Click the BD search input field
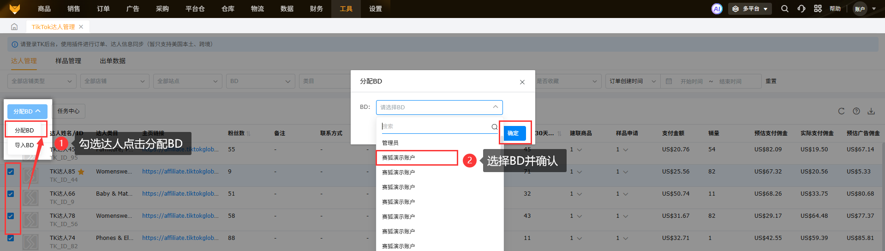 tap(436, 126)
